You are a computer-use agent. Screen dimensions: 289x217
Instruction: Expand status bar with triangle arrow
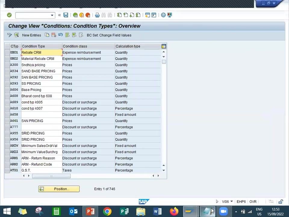pyautogui.click(x=217, y=202)
